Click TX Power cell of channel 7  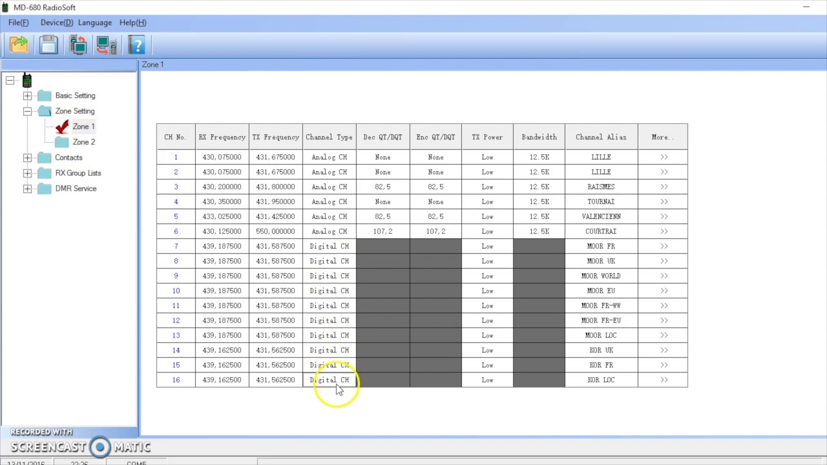(x=488, y=246)
